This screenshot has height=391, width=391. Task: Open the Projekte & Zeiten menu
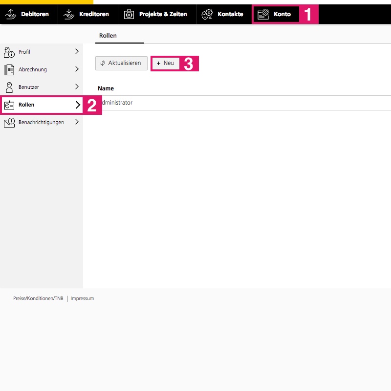pyautogui.click(x=162, y=14)
